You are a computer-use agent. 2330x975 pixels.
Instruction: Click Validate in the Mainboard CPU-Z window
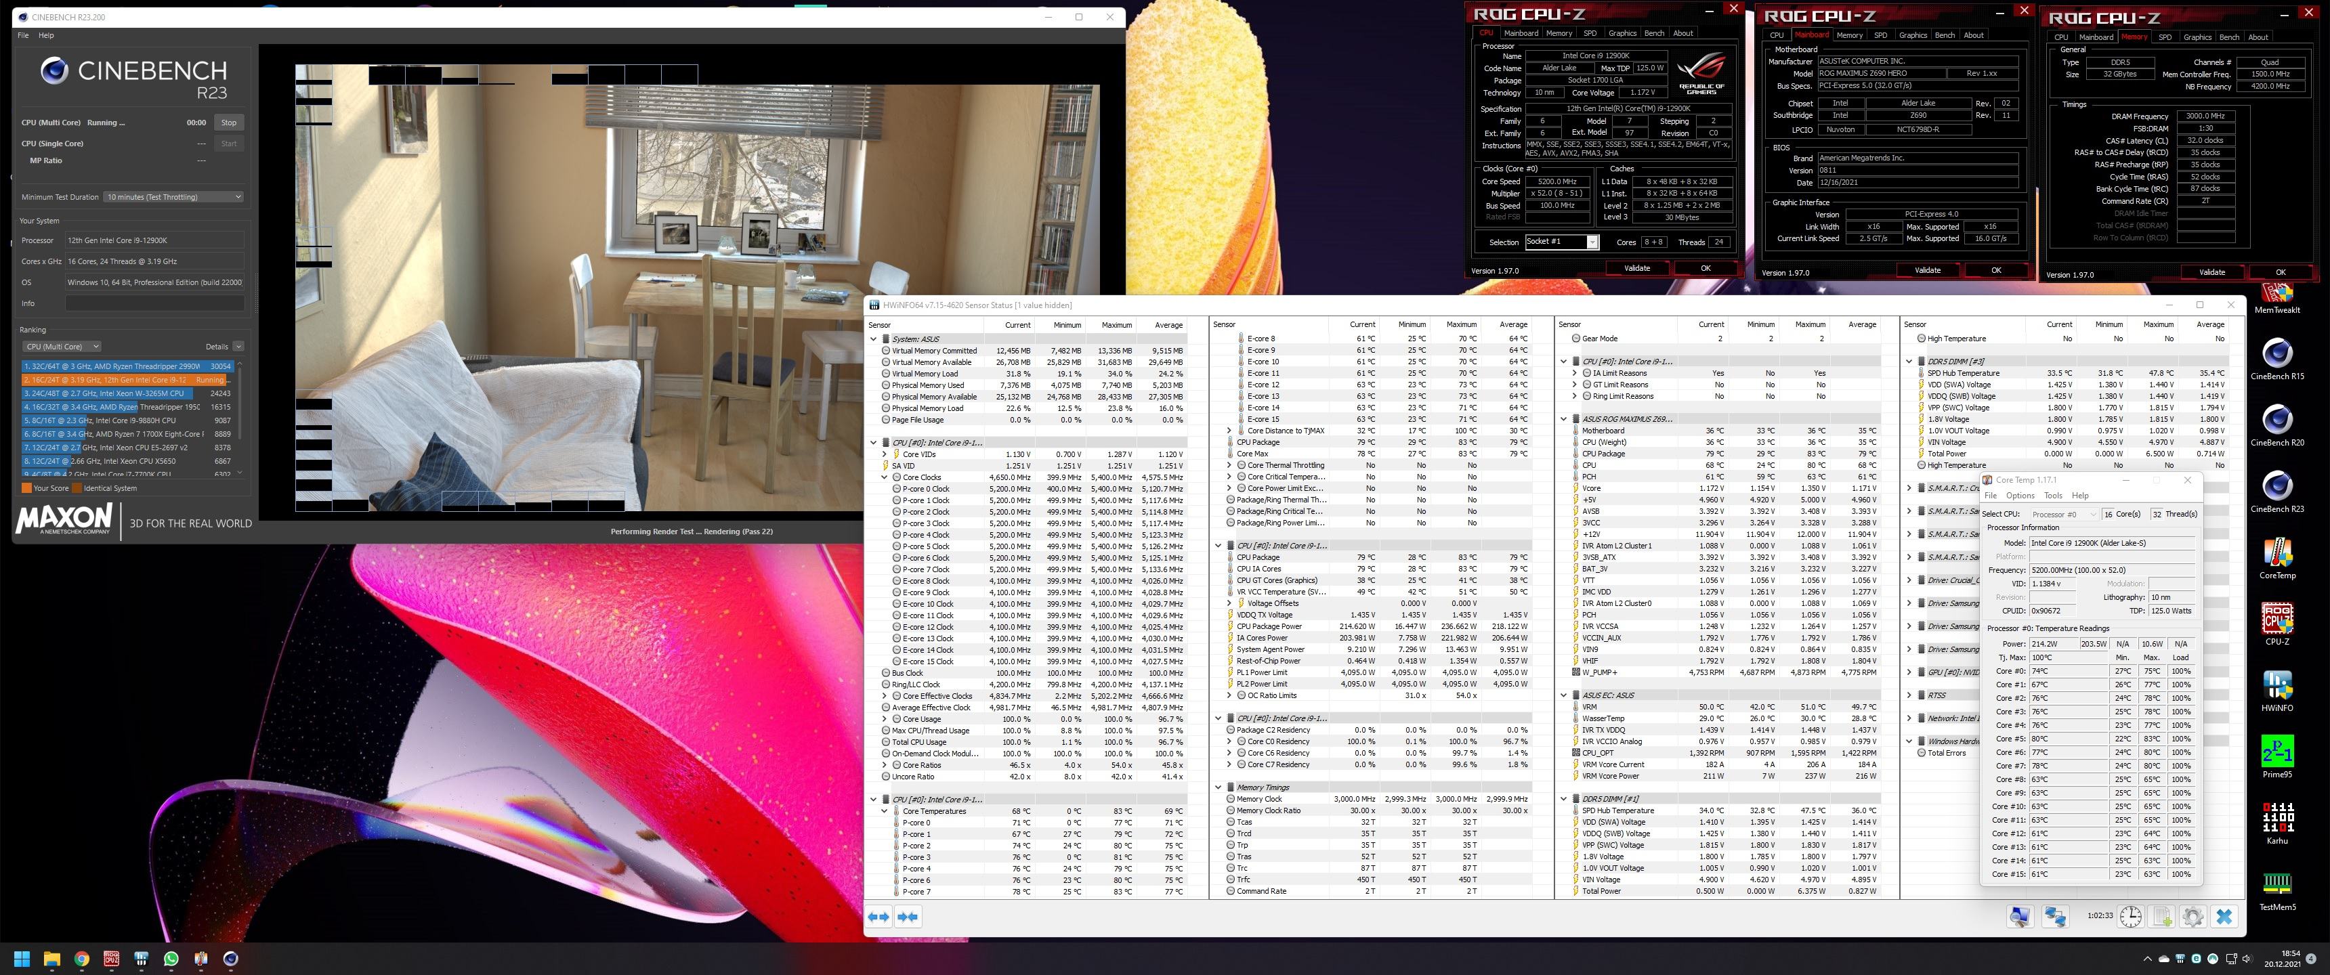click(x=1928, y=270)
